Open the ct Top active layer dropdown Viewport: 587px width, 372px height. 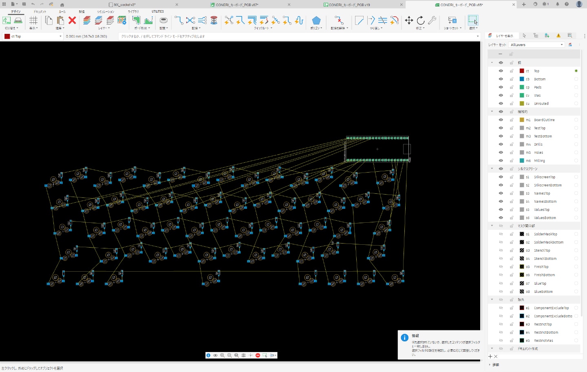(x=33, y=36)
